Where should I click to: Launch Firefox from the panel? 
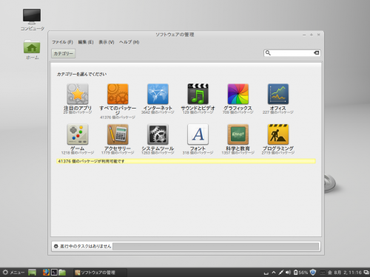[46, 272]
